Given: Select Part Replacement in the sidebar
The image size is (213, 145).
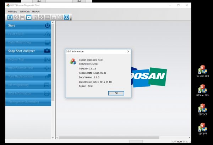Looking at the screenshot, I should point(28,76).
